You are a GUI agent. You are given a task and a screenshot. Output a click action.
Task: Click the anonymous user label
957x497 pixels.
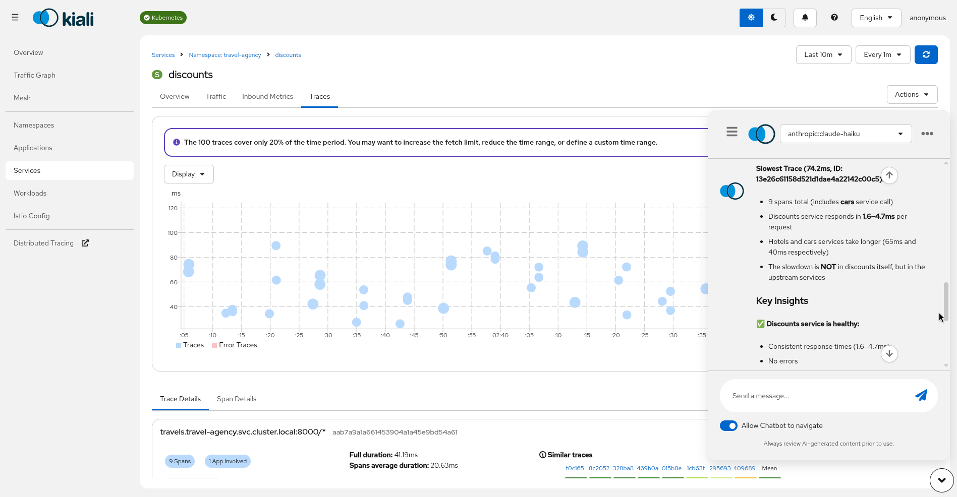927,18
